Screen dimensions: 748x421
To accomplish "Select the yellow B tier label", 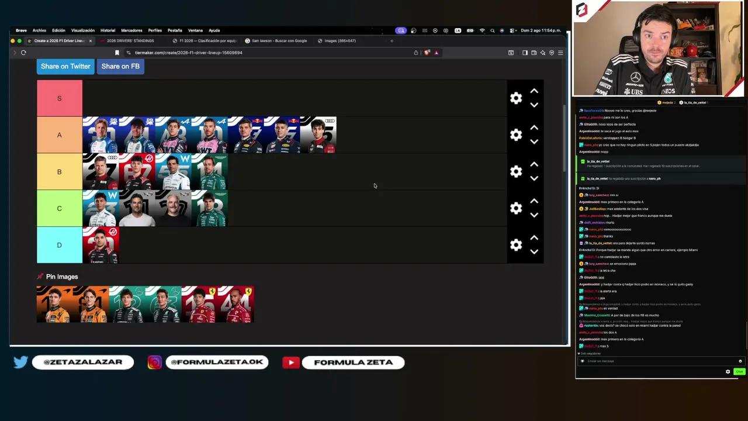I will 59,172.
